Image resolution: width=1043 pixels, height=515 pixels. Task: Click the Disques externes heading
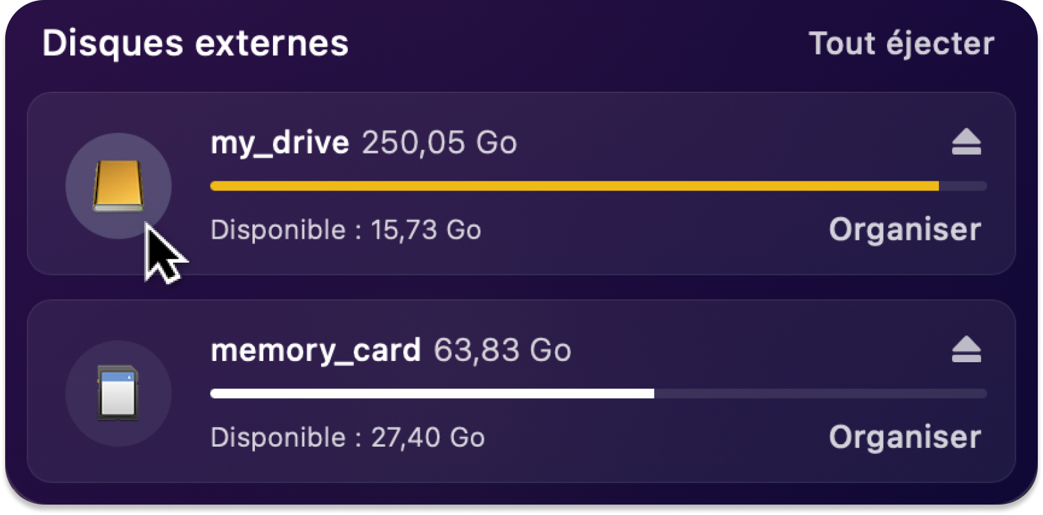(196, 44)
